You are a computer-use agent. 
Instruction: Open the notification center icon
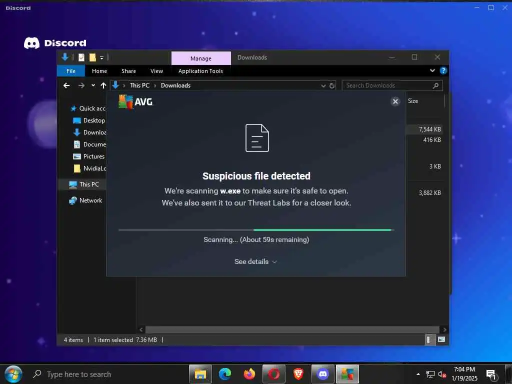click(x=491, y=374)
